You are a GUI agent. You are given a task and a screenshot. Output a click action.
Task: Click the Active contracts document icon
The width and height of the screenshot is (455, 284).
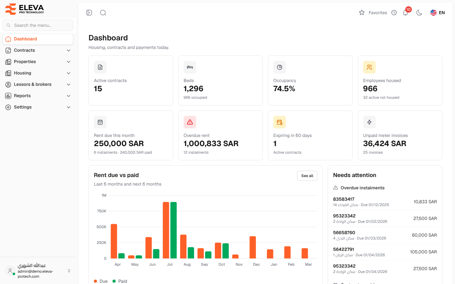coord(100,67)
